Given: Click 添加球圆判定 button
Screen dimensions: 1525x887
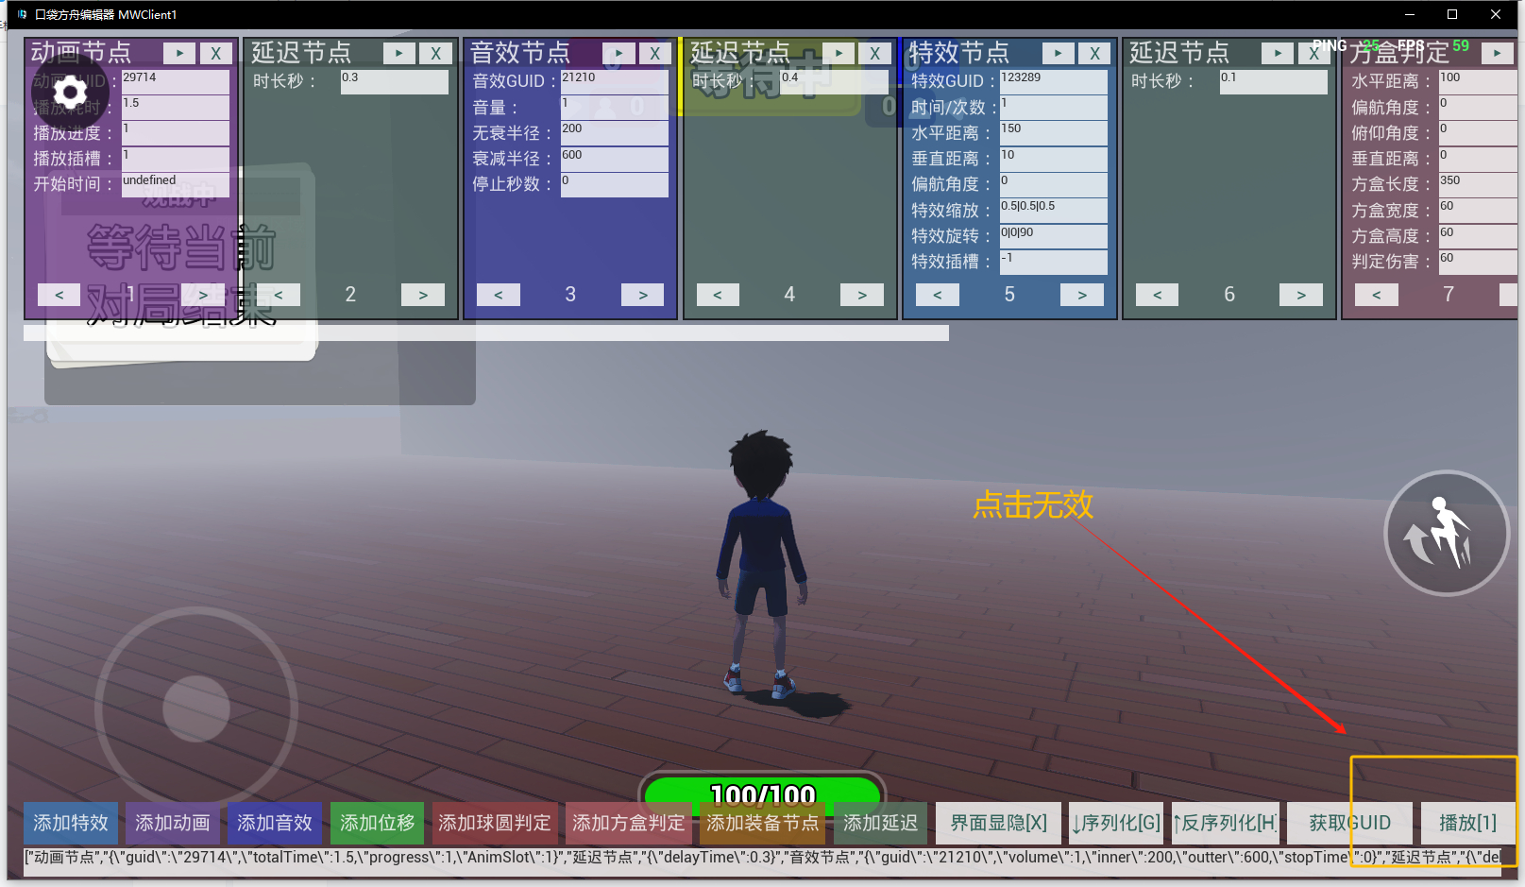Looking at the screenshot, I should (x=495, y=823).
